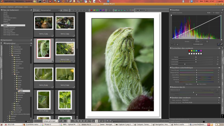Select the cyan swatch in Correction des couleurs
224x126 pixels.
tap(196, 51)
